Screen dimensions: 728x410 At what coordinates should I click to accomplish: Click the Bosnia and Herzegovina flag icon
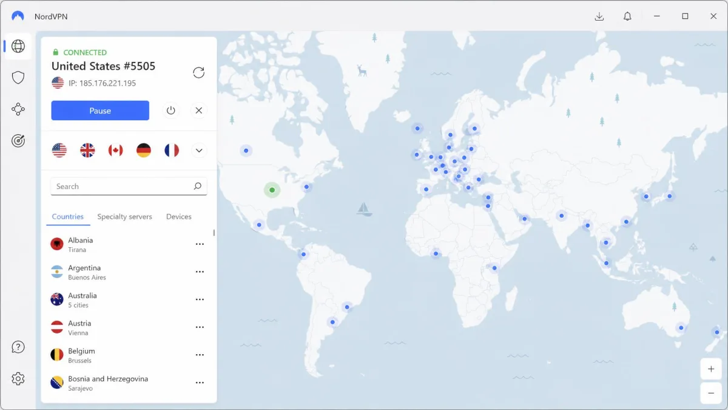point(57,383)
